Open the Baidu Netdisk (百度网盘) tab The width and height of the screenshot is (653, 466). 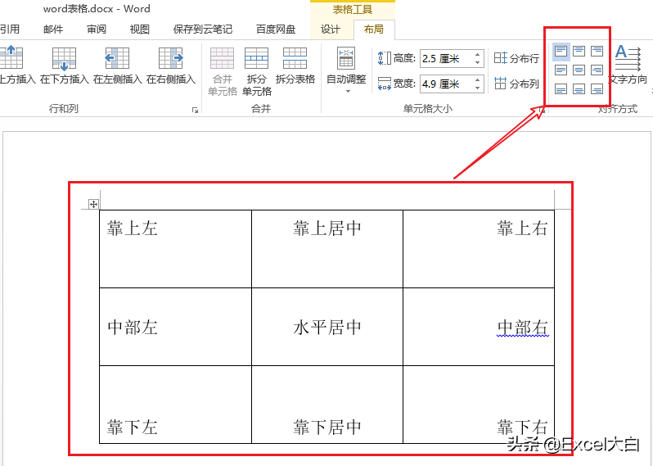pos(276,29)
